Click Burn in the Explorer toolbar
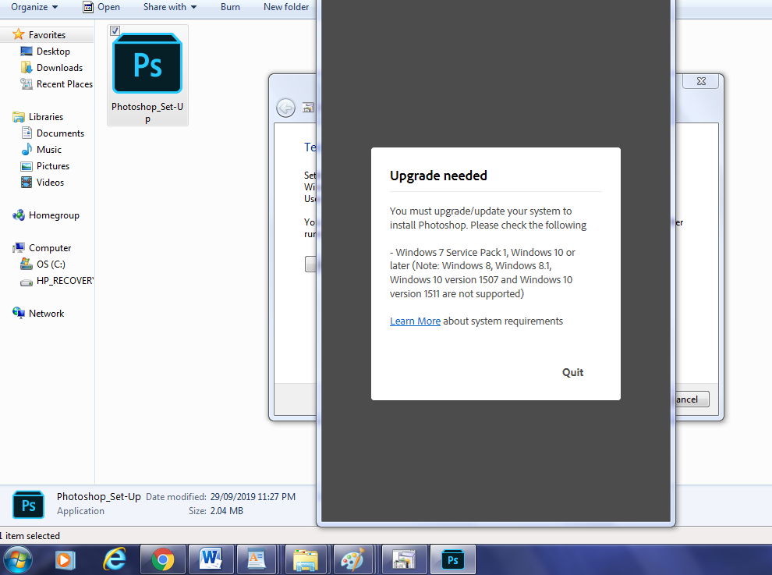Viewport: 772px width, 575px height. point(230,7)
